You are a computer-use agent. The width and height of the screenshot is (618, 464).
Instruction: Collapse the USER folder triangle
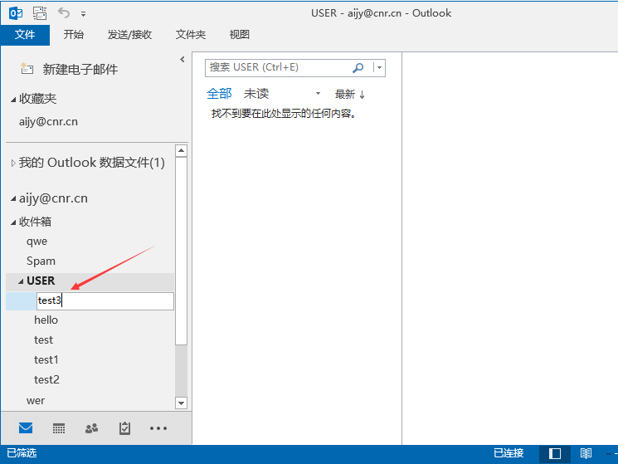pyautogui.click(x=21, y=281)
